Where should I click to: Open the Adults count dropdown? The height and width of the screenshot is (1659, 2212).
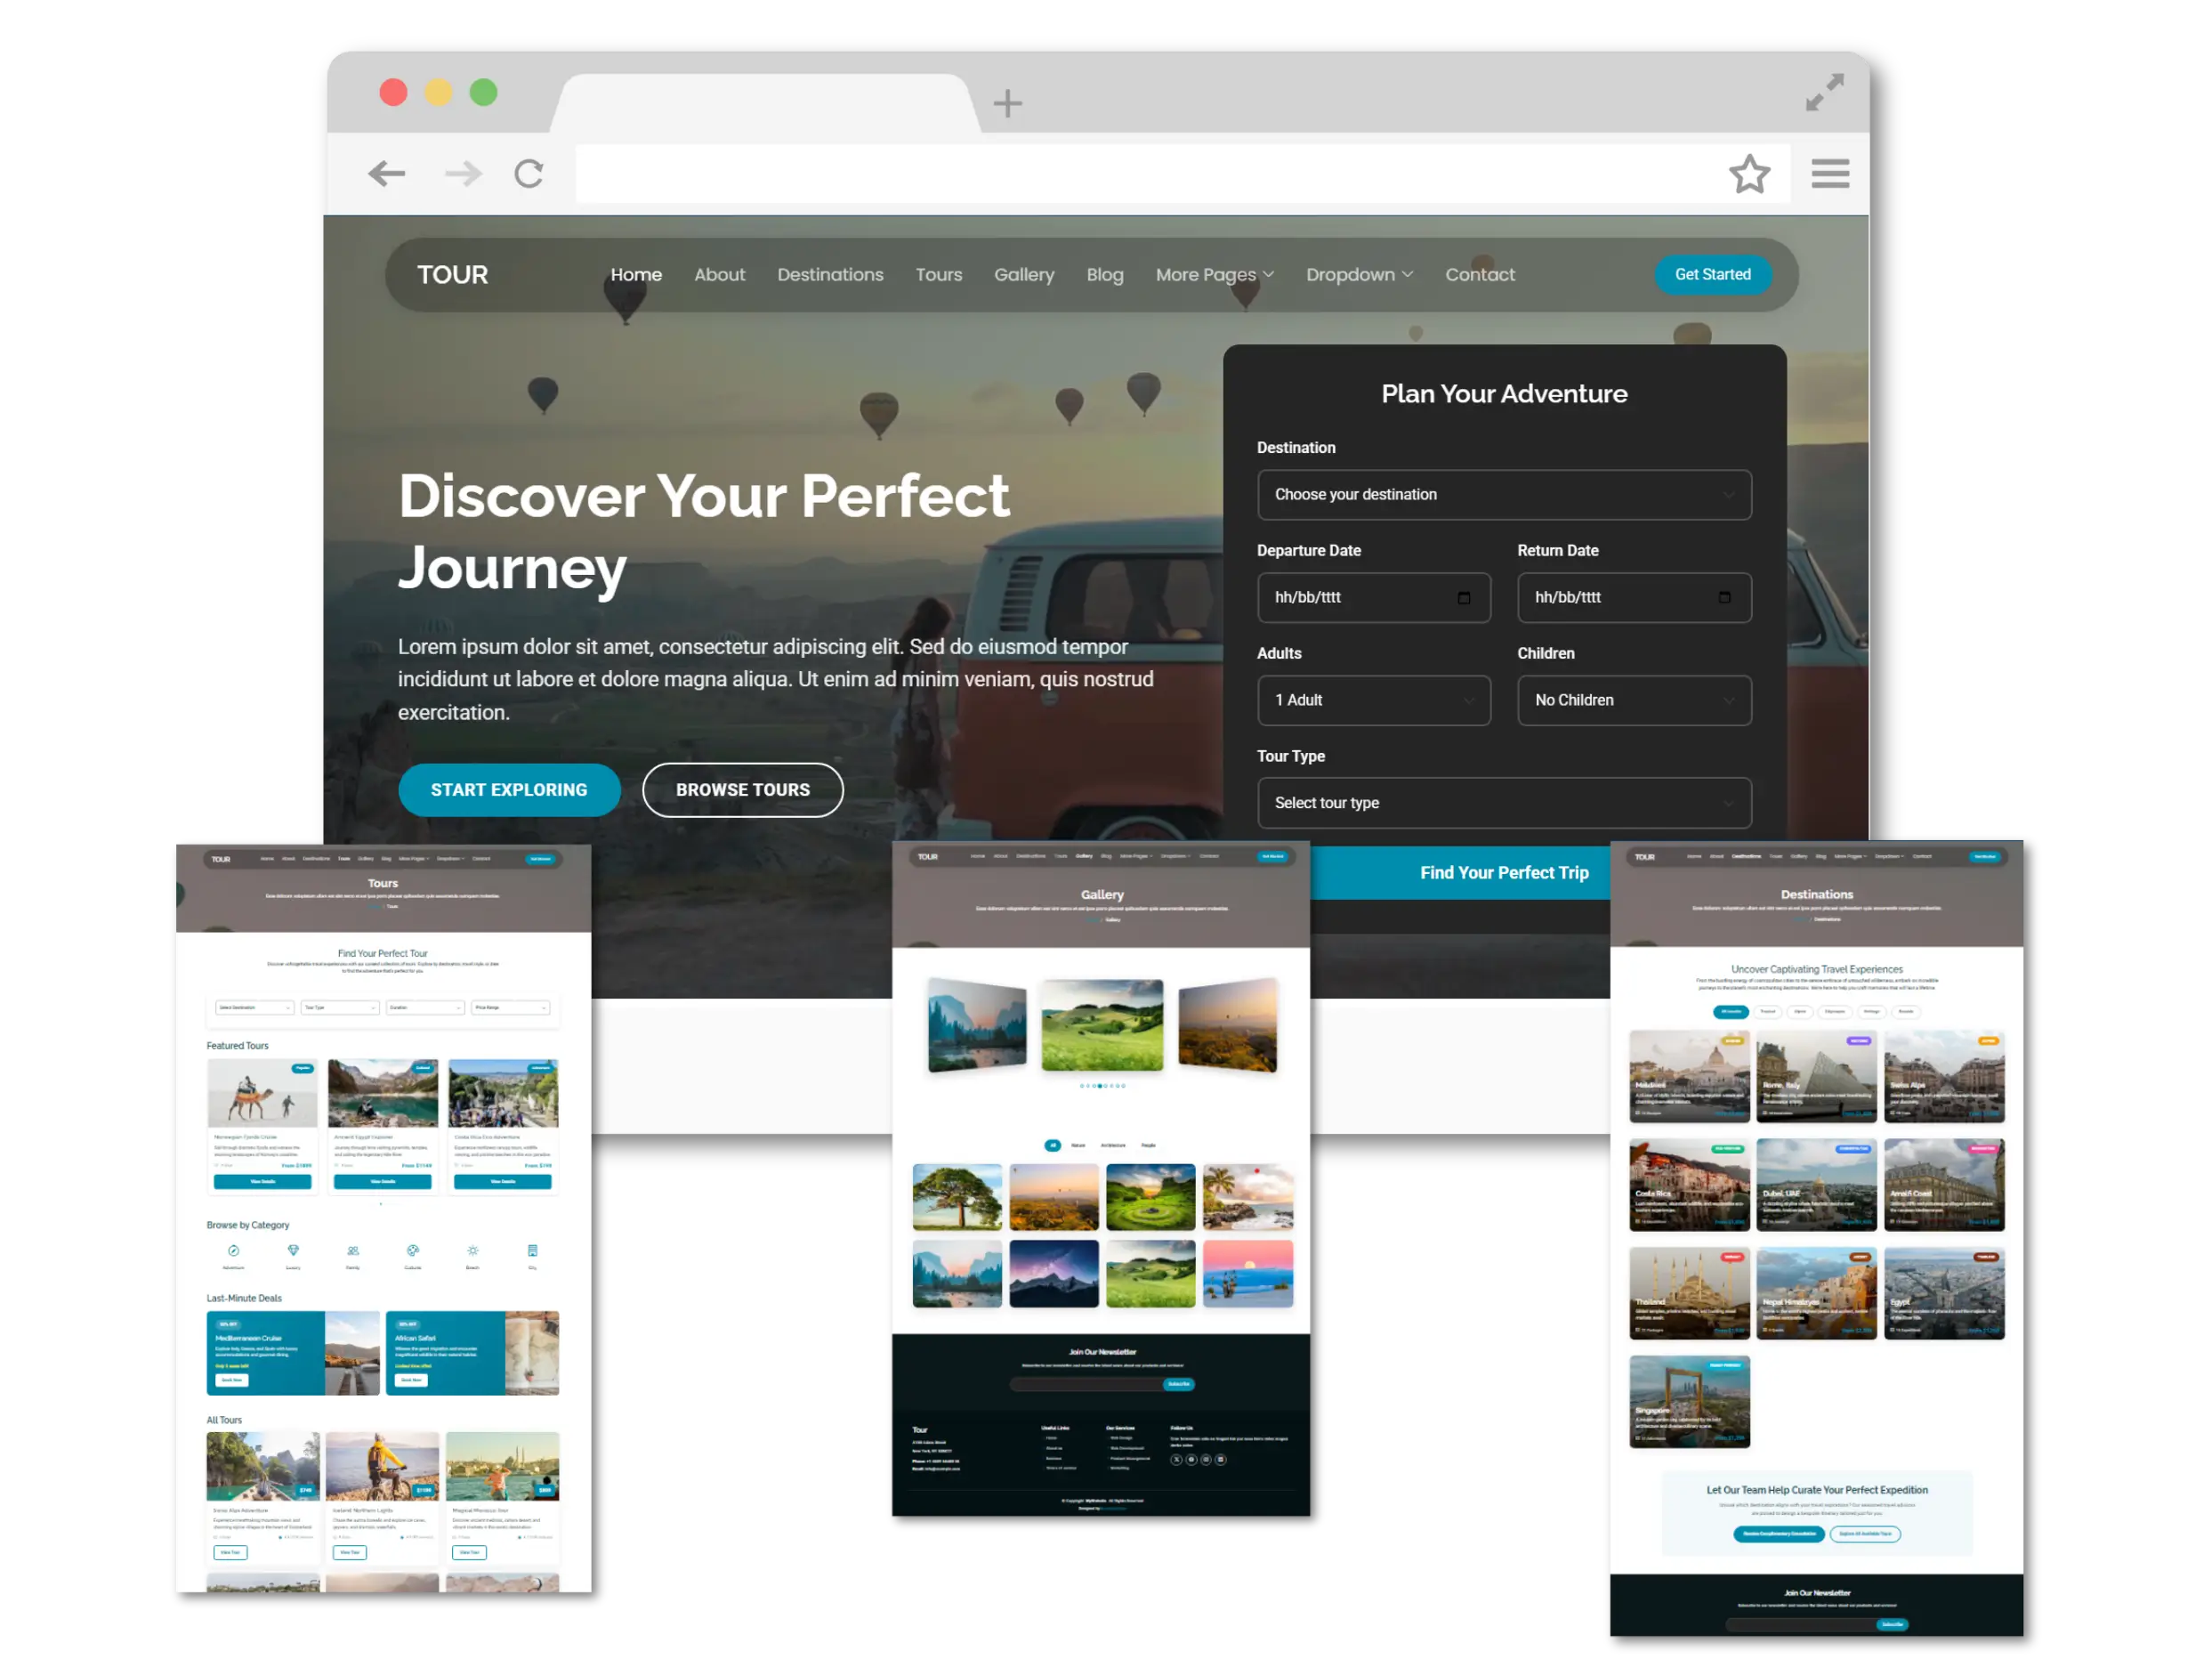pyautogui.click(x=1373, y=701)
